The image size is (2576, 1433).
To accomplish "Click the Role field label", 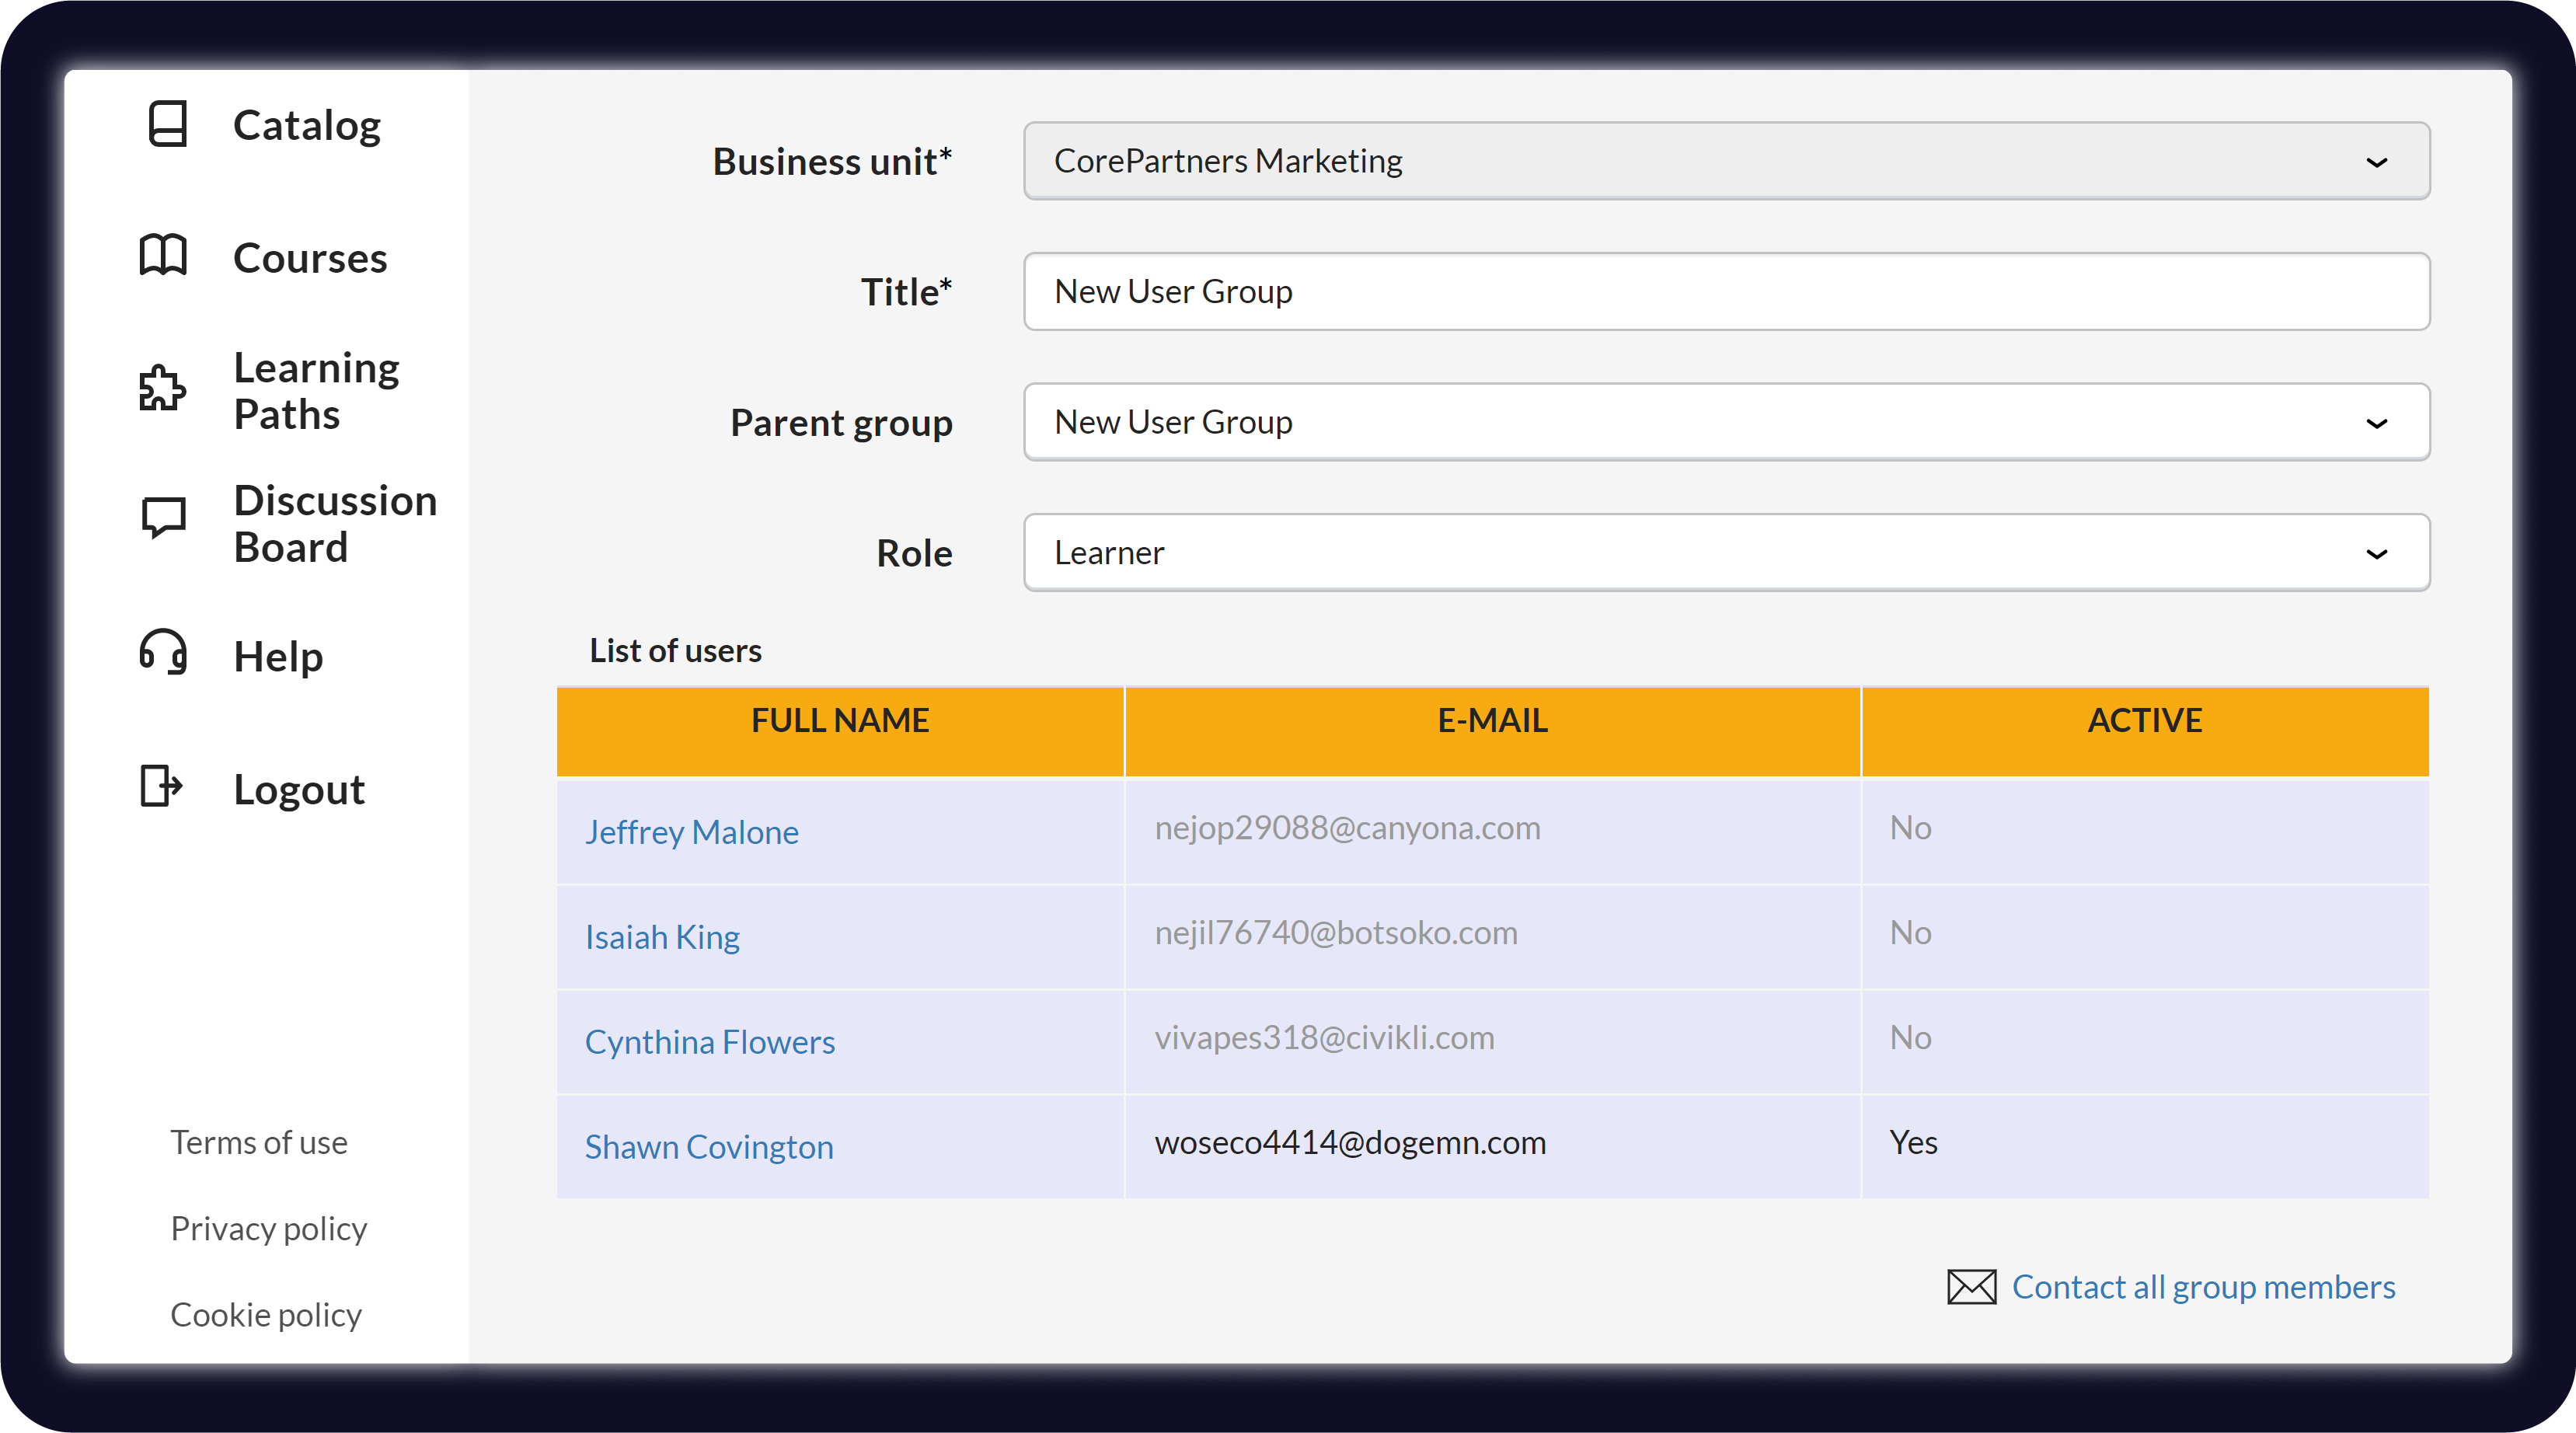I will point(914,554).
